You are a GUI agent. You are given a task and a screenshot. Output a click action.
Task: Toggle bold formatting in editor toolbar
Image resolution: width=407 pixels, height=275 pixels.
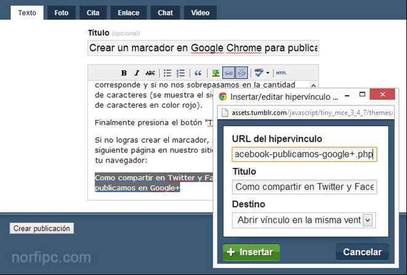tap(124, 73)
